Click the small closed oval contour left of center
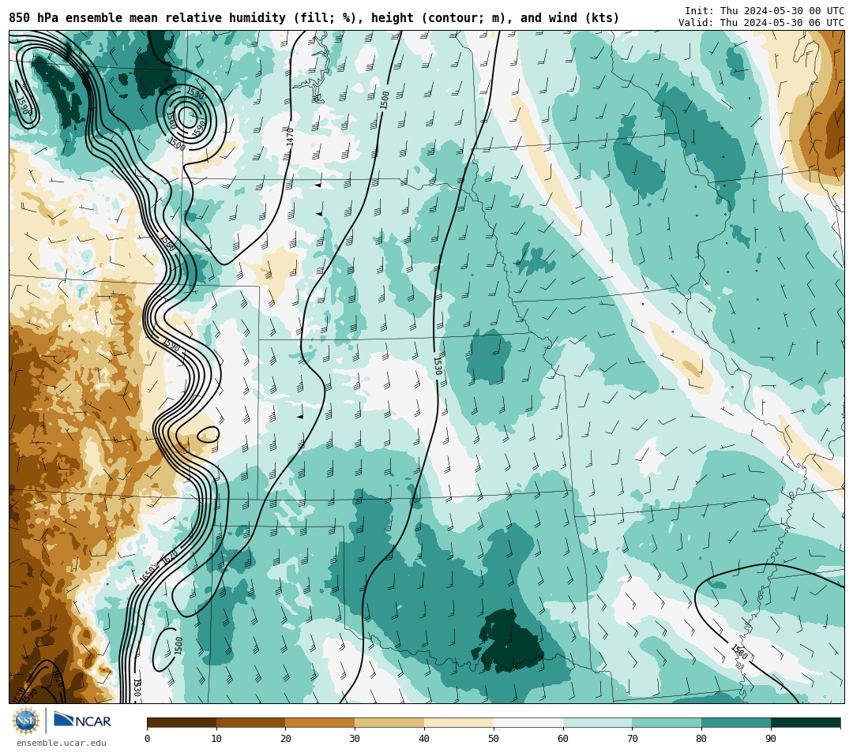This screenshot has height=753, width=853. [x=208, y=434]
